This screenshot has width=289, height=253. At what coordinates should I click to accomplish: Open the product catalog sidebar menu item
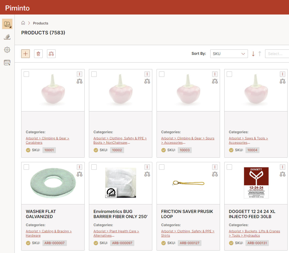(x=7, y=24)
